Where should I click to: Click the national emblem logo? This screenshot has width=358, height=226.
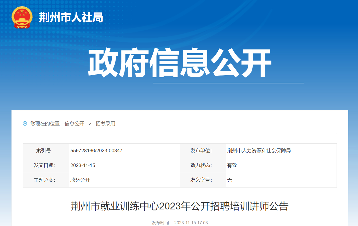tap(22, 17)
